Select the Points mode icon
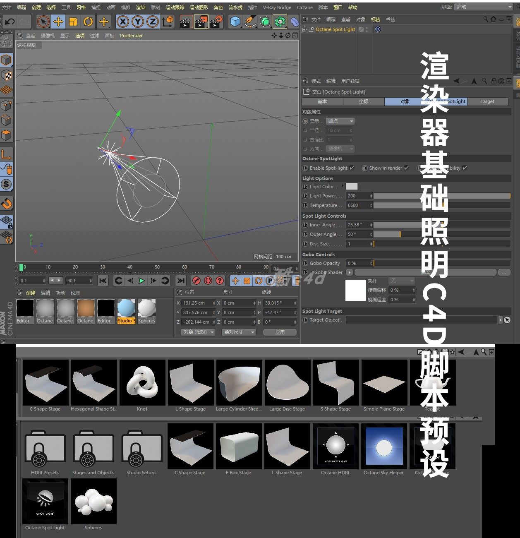Image resolution: width=520 pixels, height=538 pixels. click(6, 105)
